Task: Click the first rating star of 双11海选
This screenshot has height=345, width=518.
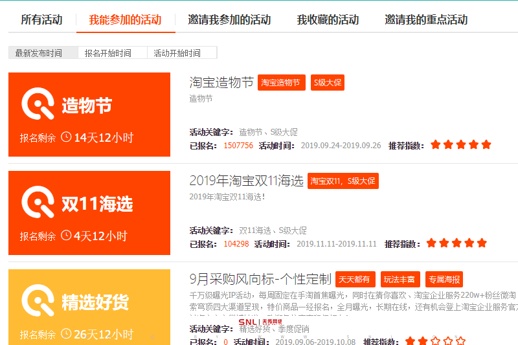Action: click(x=431, y=243)
